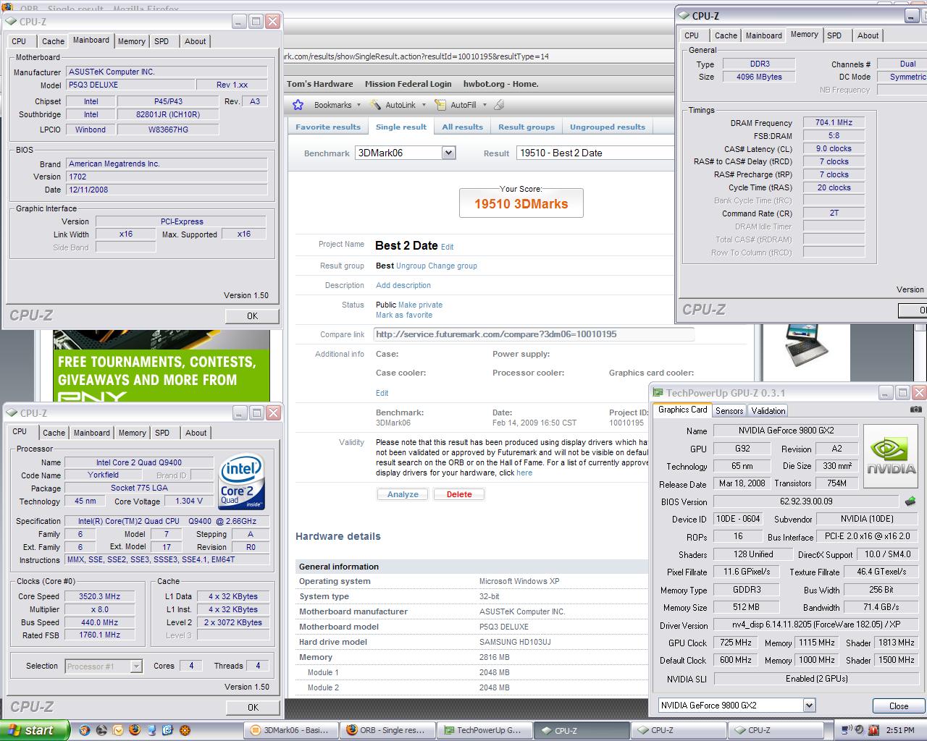Screen dimensions: 927x741
Task: Expand the AutoLink dropdown arrow
Action: [x=423, y=106]
